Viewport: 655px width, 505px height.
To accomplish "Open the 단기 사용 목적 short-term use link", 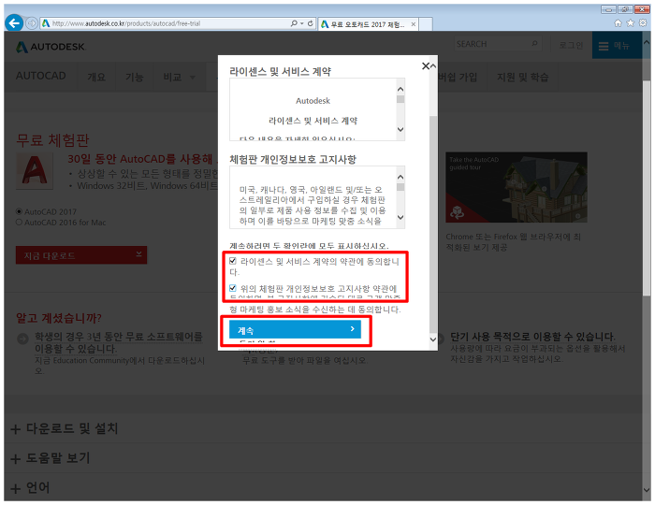I will (x=532, y=337).
